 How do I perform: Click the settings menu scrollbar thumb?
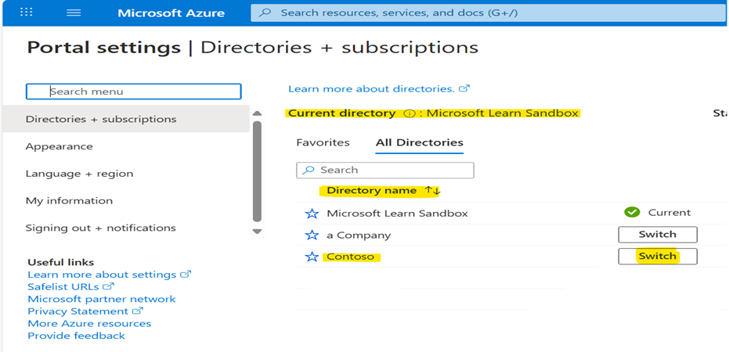point(257,171)
